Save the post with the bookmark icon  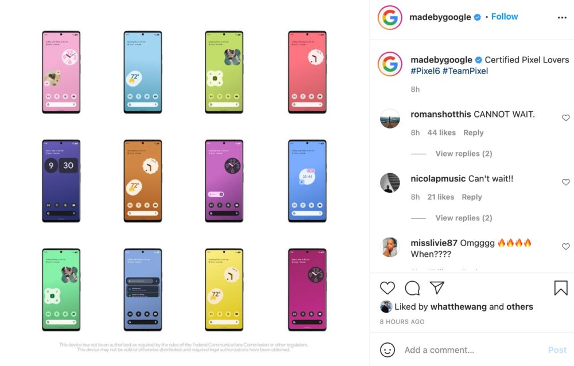coord(560,287)
